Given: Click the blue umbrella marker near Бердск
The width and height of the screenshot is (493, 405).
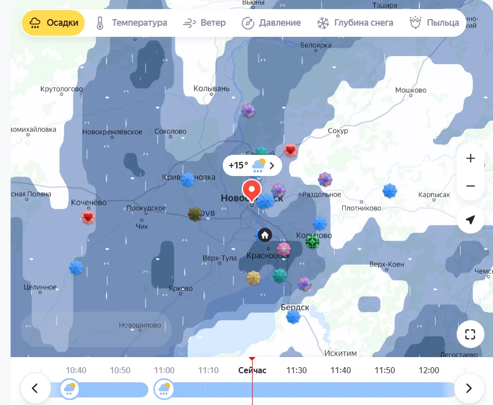Looking at the screenshot, I should tap(293, 317).
